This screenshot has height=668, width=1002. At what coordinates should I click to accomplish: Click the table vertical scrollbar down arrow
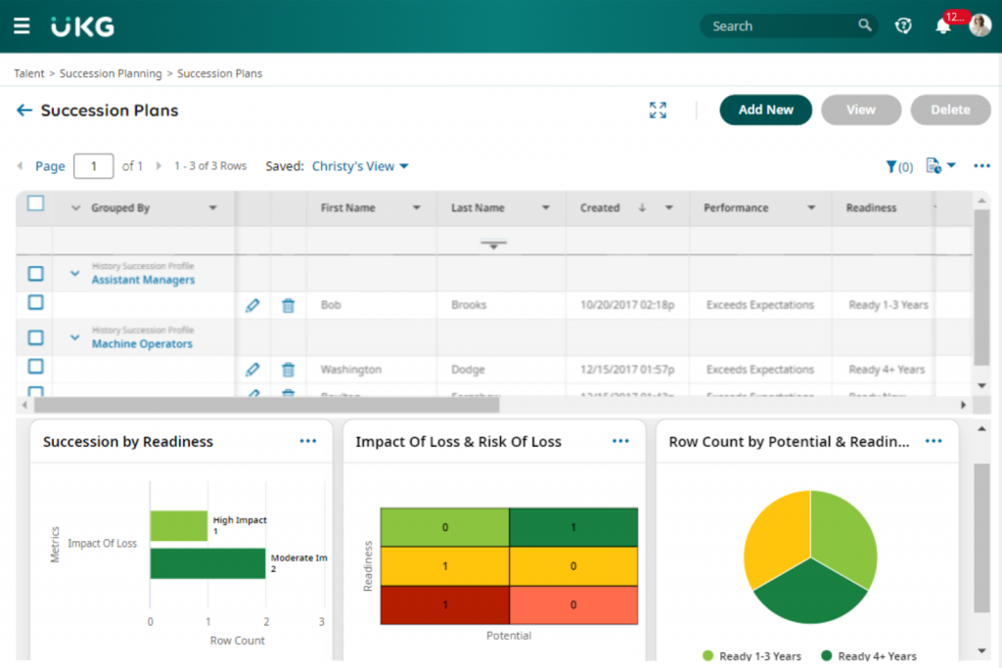tap(981, 385)
